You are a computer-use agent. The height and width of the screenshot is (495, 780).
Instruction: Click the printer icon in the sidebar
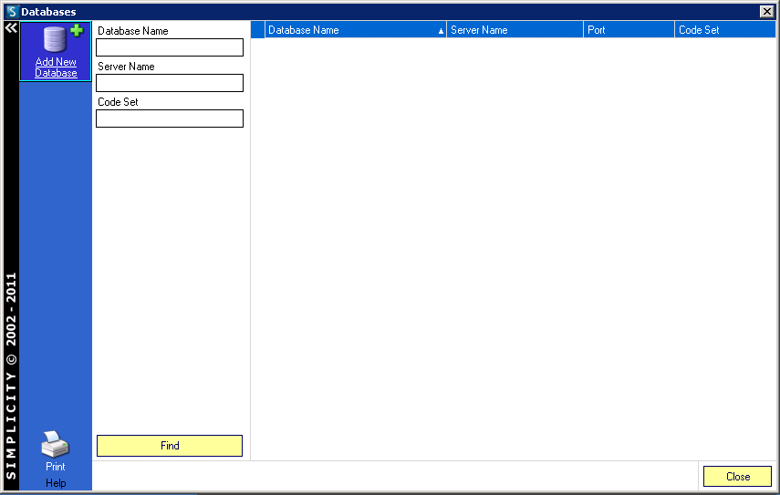point(55,445)
